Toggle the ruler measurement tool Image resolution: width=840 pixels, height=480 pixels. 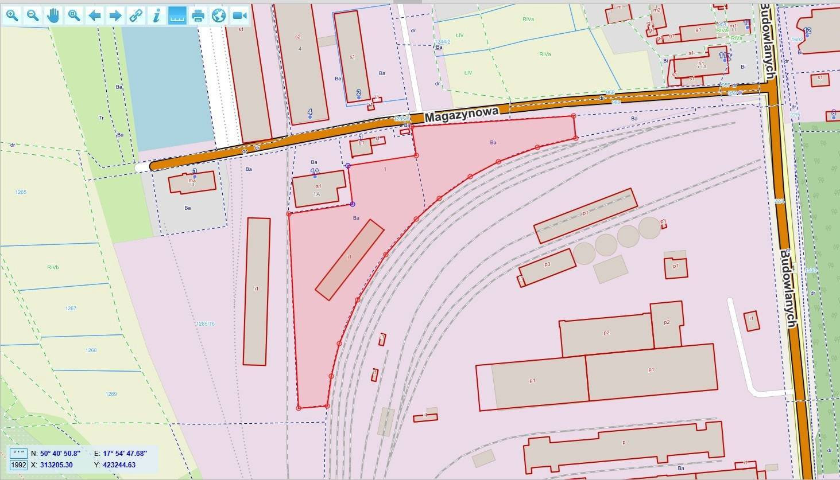point(177,15)
